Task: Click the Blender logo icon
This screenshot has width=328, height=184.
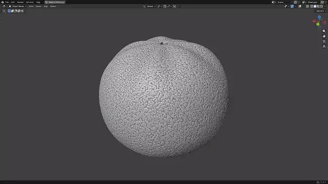Action: point(2,2)
